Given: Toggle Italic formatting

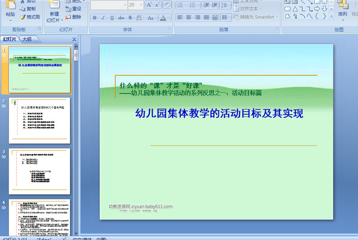Looking at the screenshot, I should (x=103, y=17).
